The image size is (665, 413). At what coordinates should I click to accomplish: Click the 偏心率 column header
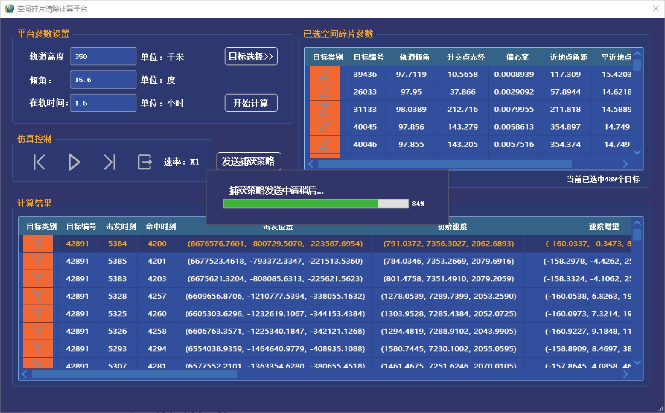(x=517, y=57)
